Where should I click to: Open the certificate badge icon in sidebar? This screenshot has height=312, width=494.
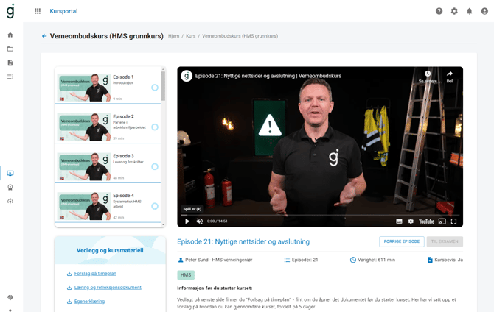coord(10,188)
